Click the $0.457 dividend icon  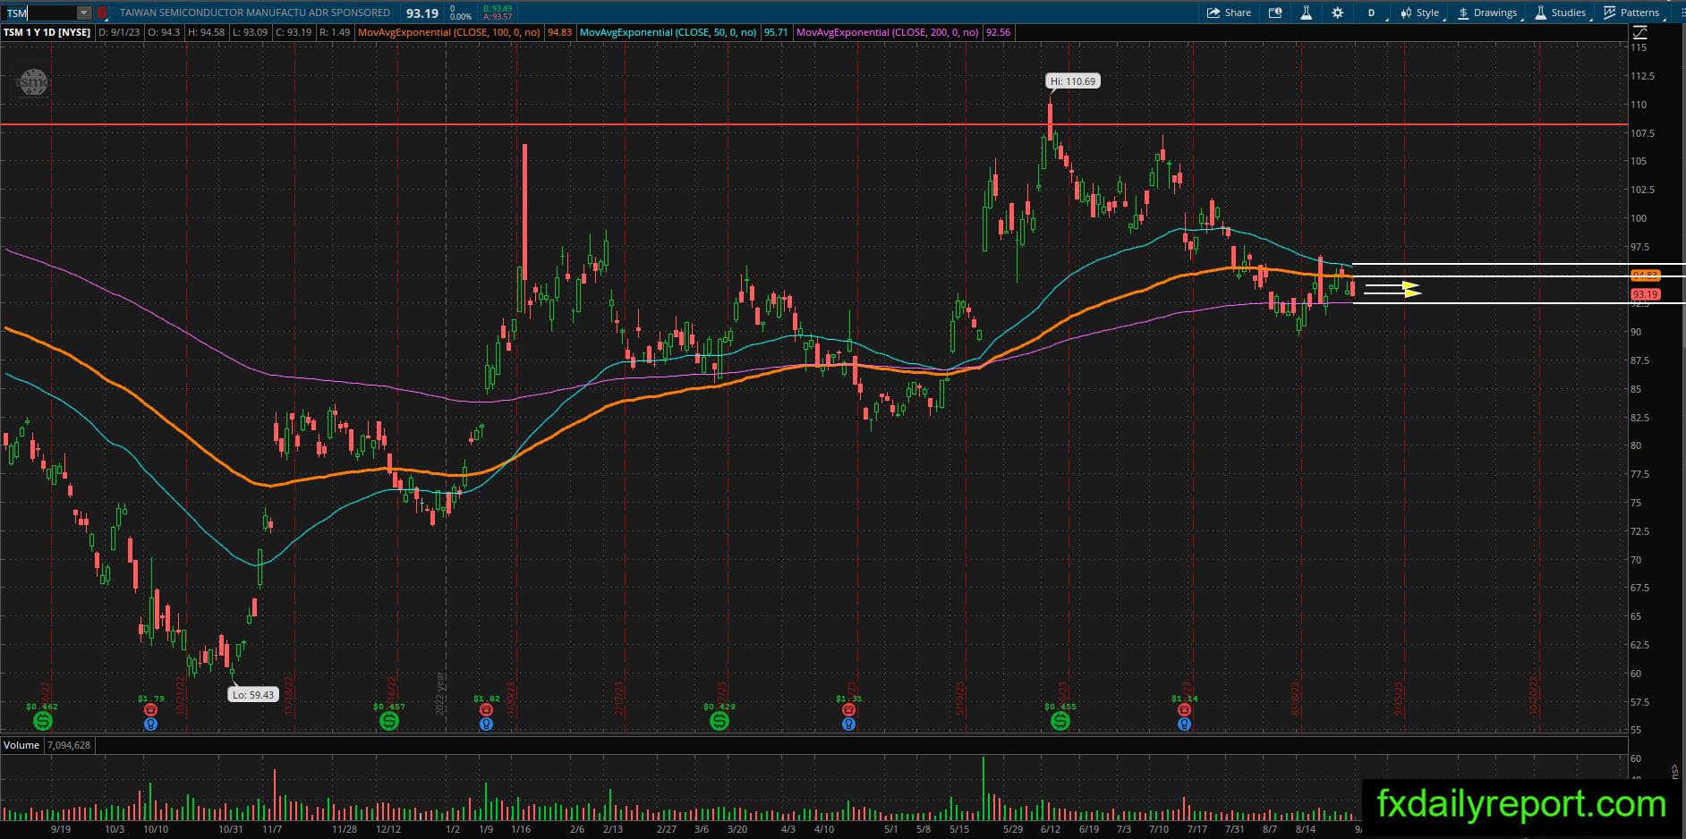(388, 720)
